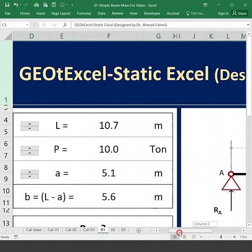Click the Share button

239,14
